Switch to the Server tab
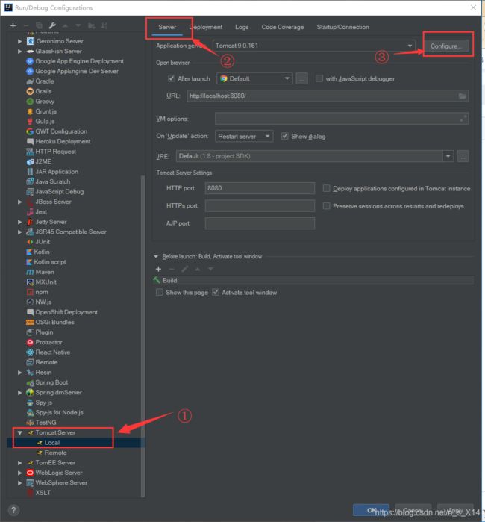 point(167,28)
